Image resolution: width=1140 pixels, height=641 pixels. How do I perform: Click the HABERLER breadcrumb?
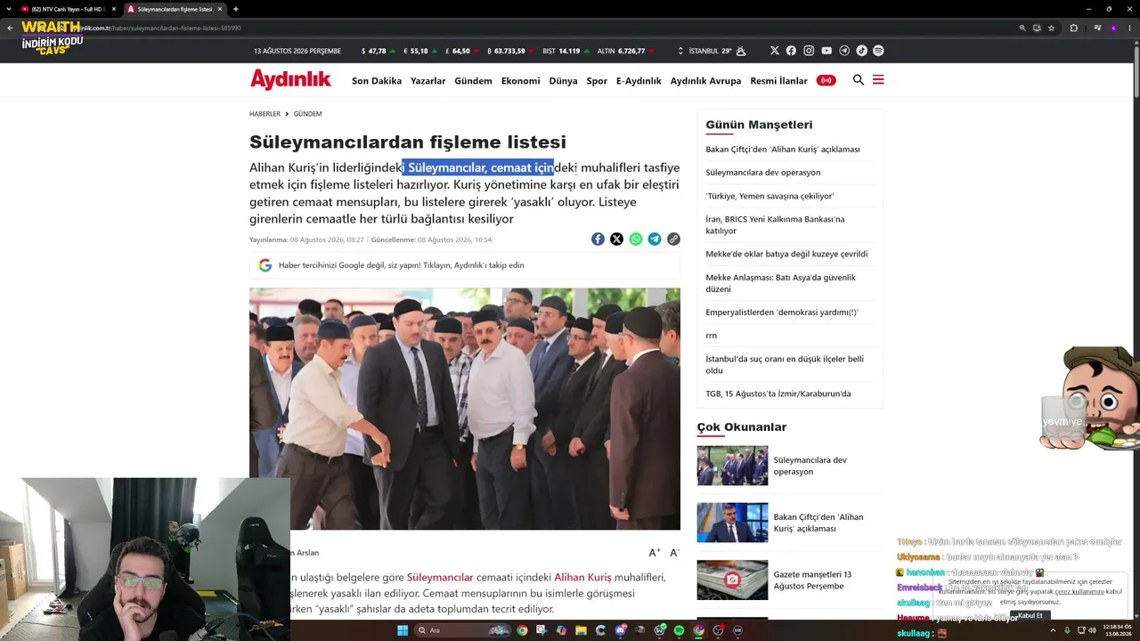(x=265, y=114)
